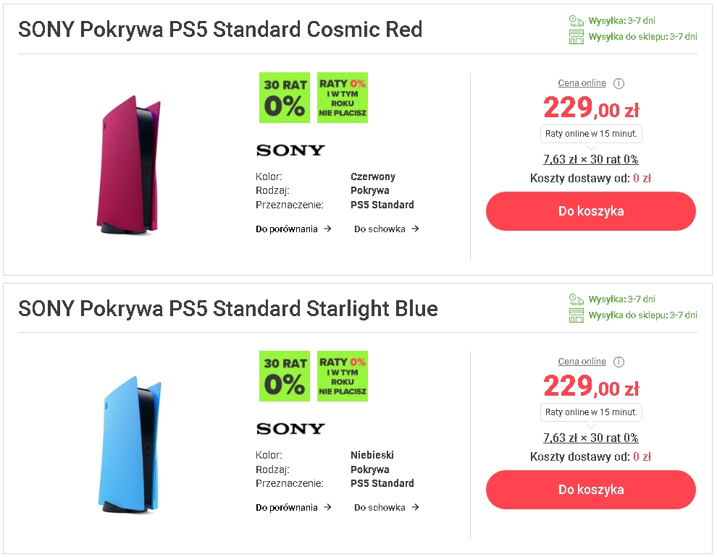Open the SONY Pokrywa PS5 Cosmic Red title
The height and width of the screenshot is (557, 717).
(x=220, y=30)
